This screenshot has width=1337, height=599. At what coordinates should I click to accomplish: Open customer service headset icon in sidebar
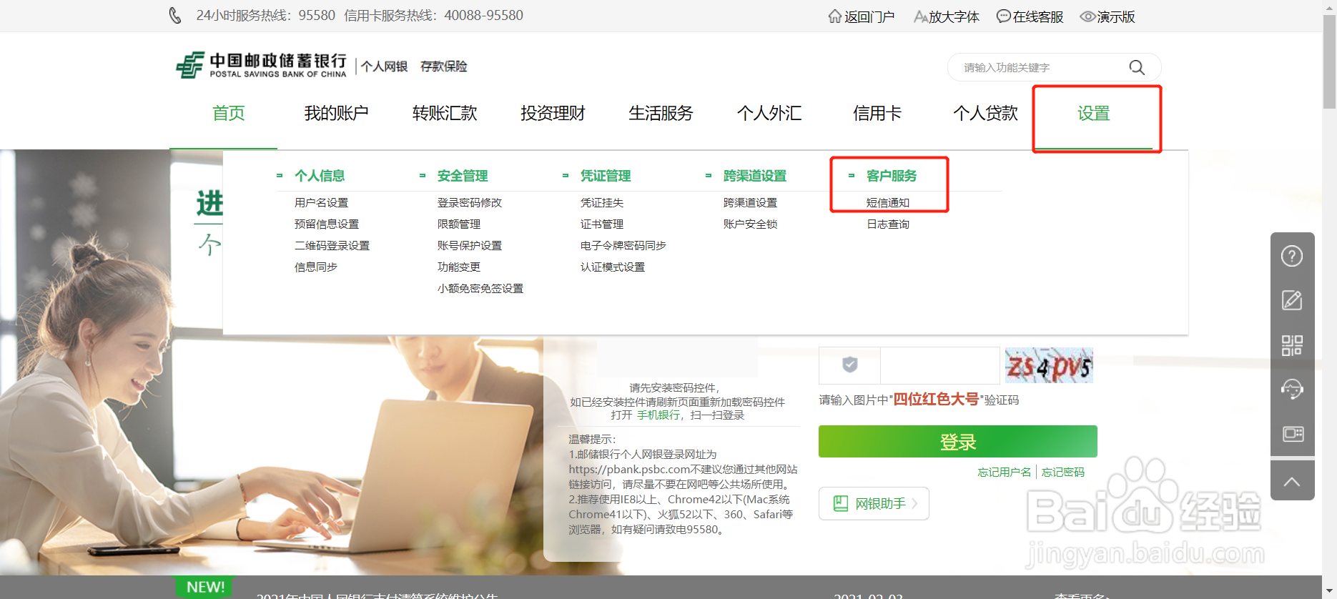pyautogui.click(x=1292, y=390)
